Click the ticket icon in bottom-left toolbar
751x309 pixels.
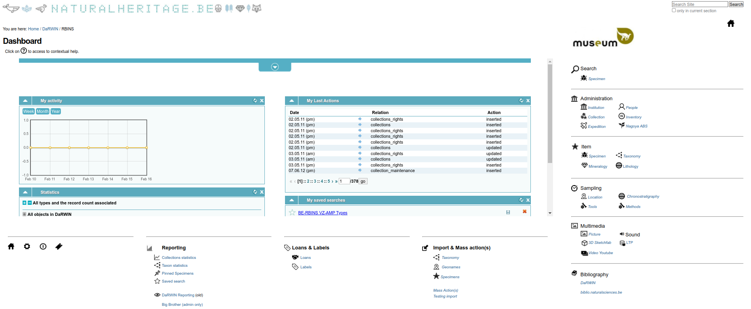click(59, 247)
